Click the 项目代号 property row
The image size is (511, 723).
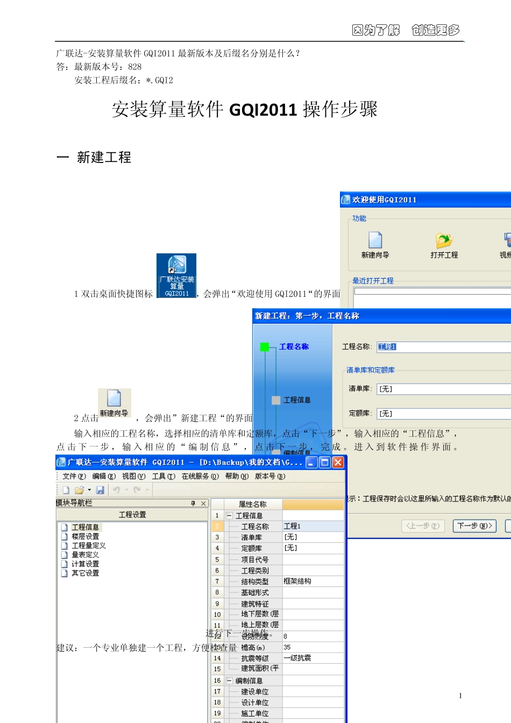[278, 559]
